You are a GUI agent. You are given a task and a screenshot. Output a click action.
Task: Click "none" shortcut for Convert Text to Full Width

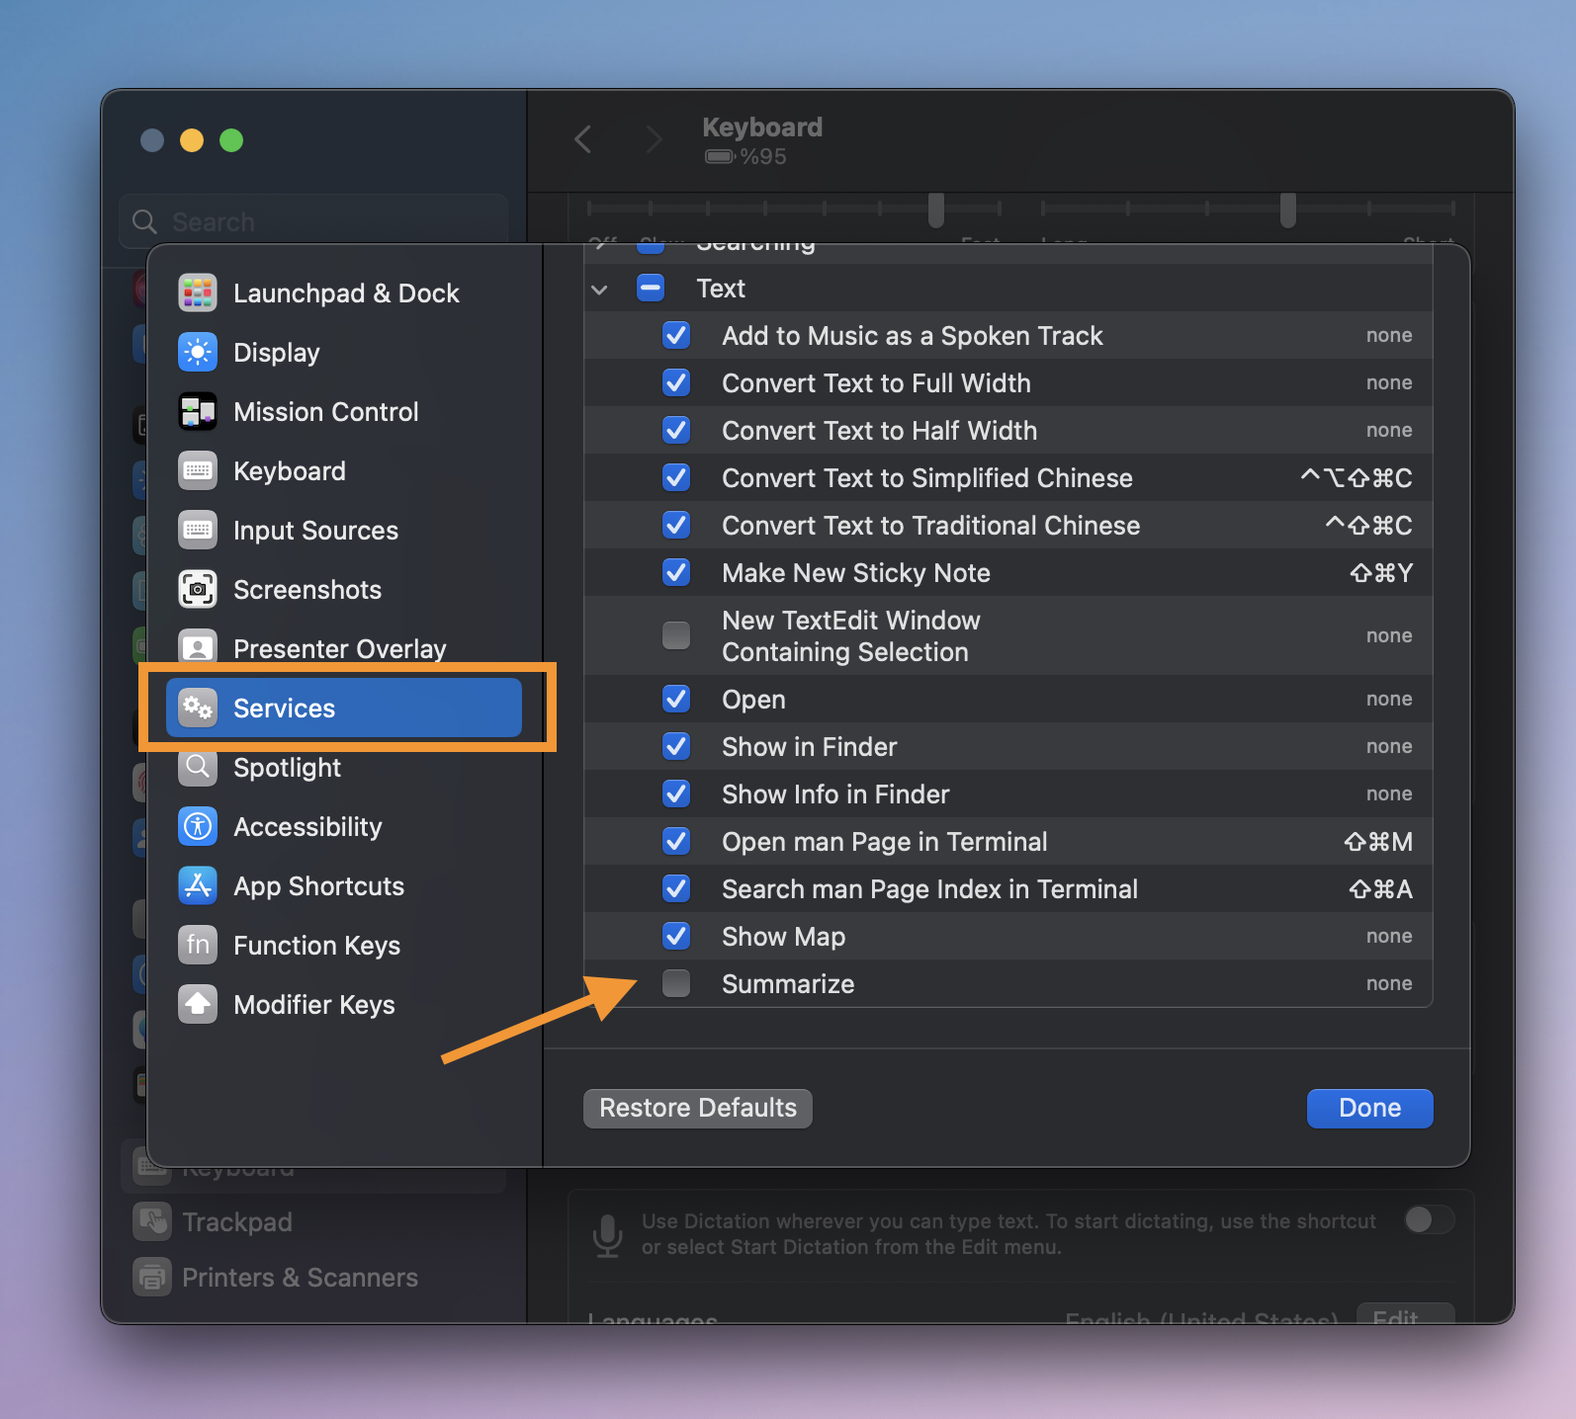click(x=1389, y=383)
